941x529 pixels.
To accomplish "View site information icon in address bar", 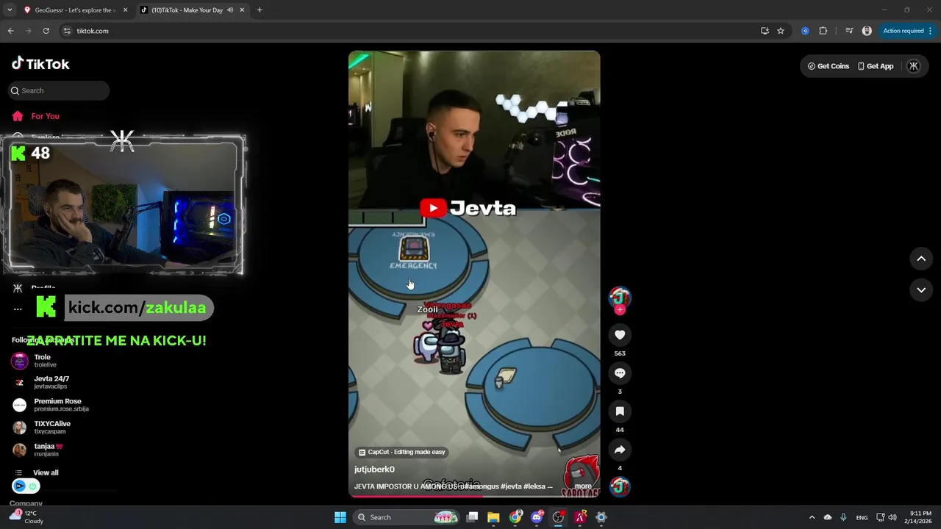I will click(67, 31).
